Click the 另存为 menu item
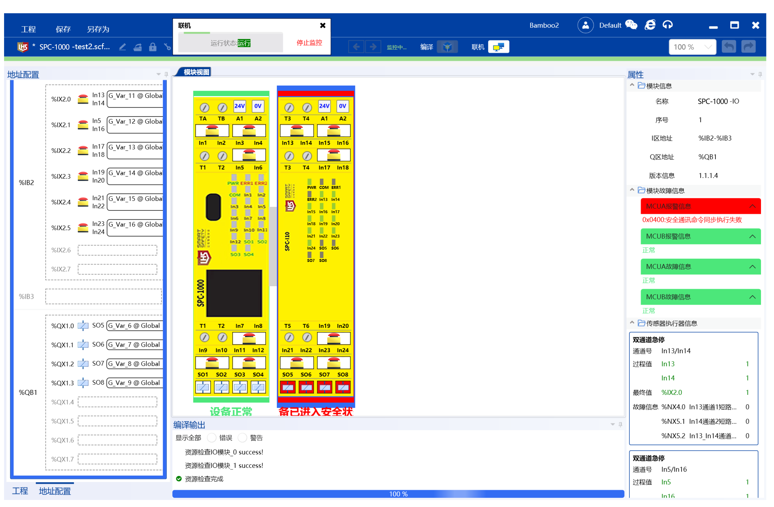774x507 pixels. pyautogui.click(x=99, y=29)
